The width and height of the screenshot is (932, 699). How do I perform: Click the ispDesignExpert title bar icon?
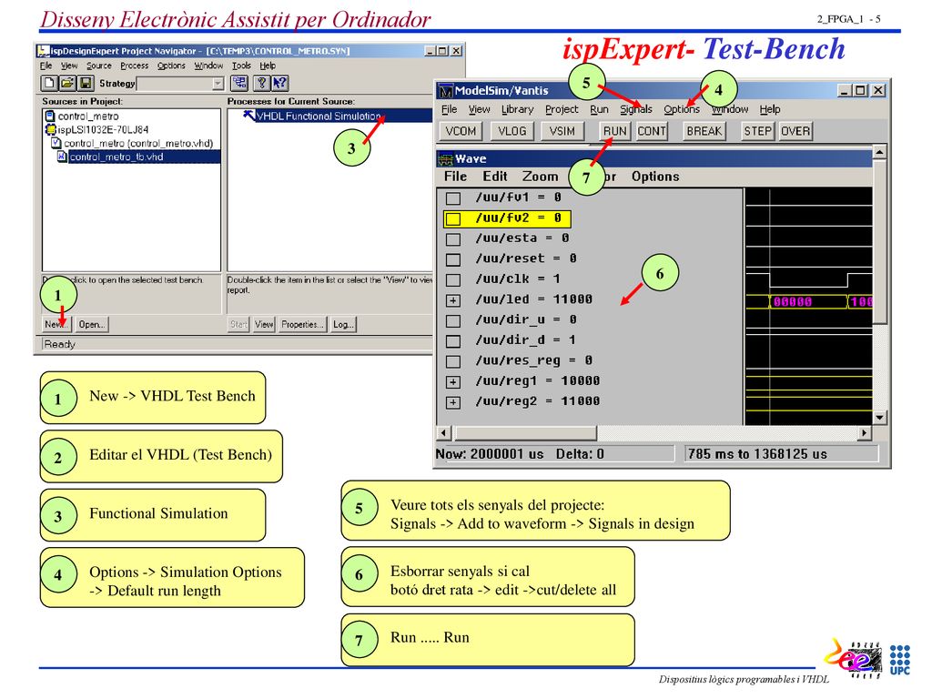pos(43,51)
